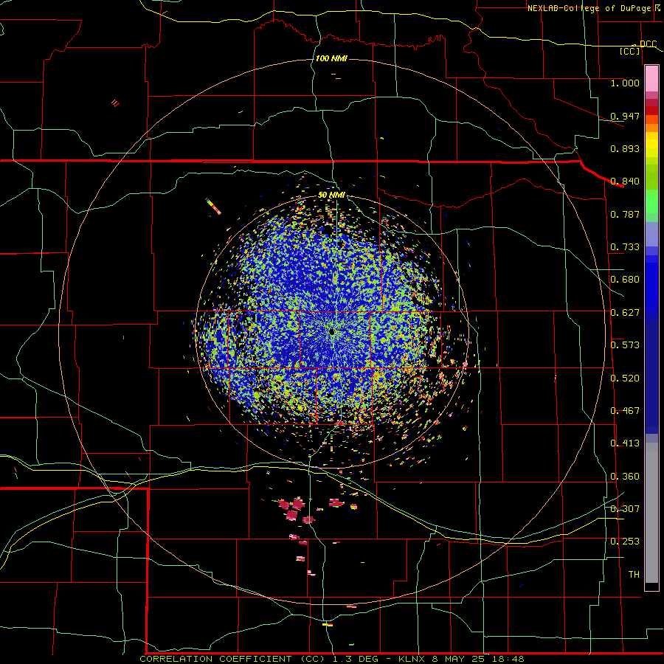This screenshot has height=664, width=664.
Task: Click the 0.360 scale value
Action: (x=625, y=477)
